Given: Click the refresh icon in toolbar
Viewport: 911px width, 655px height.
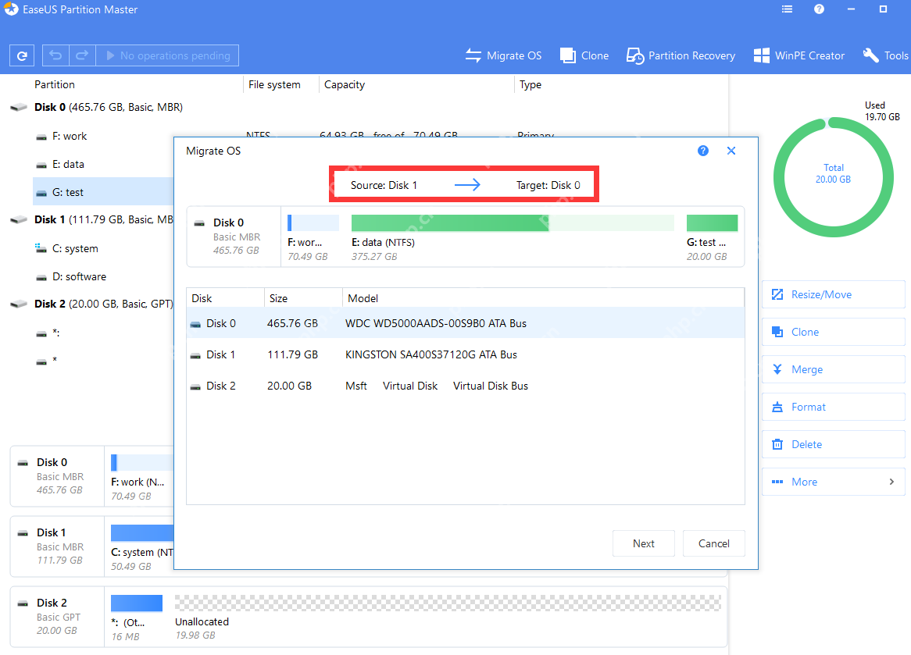Looking at the screenshot, I should 22,55.
